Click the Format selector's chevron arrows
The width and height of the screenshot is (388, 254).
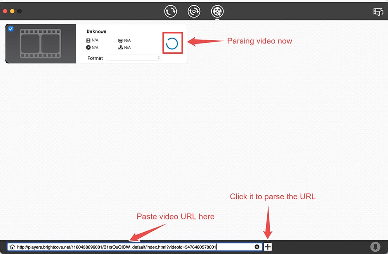click(x=158, y=58)
